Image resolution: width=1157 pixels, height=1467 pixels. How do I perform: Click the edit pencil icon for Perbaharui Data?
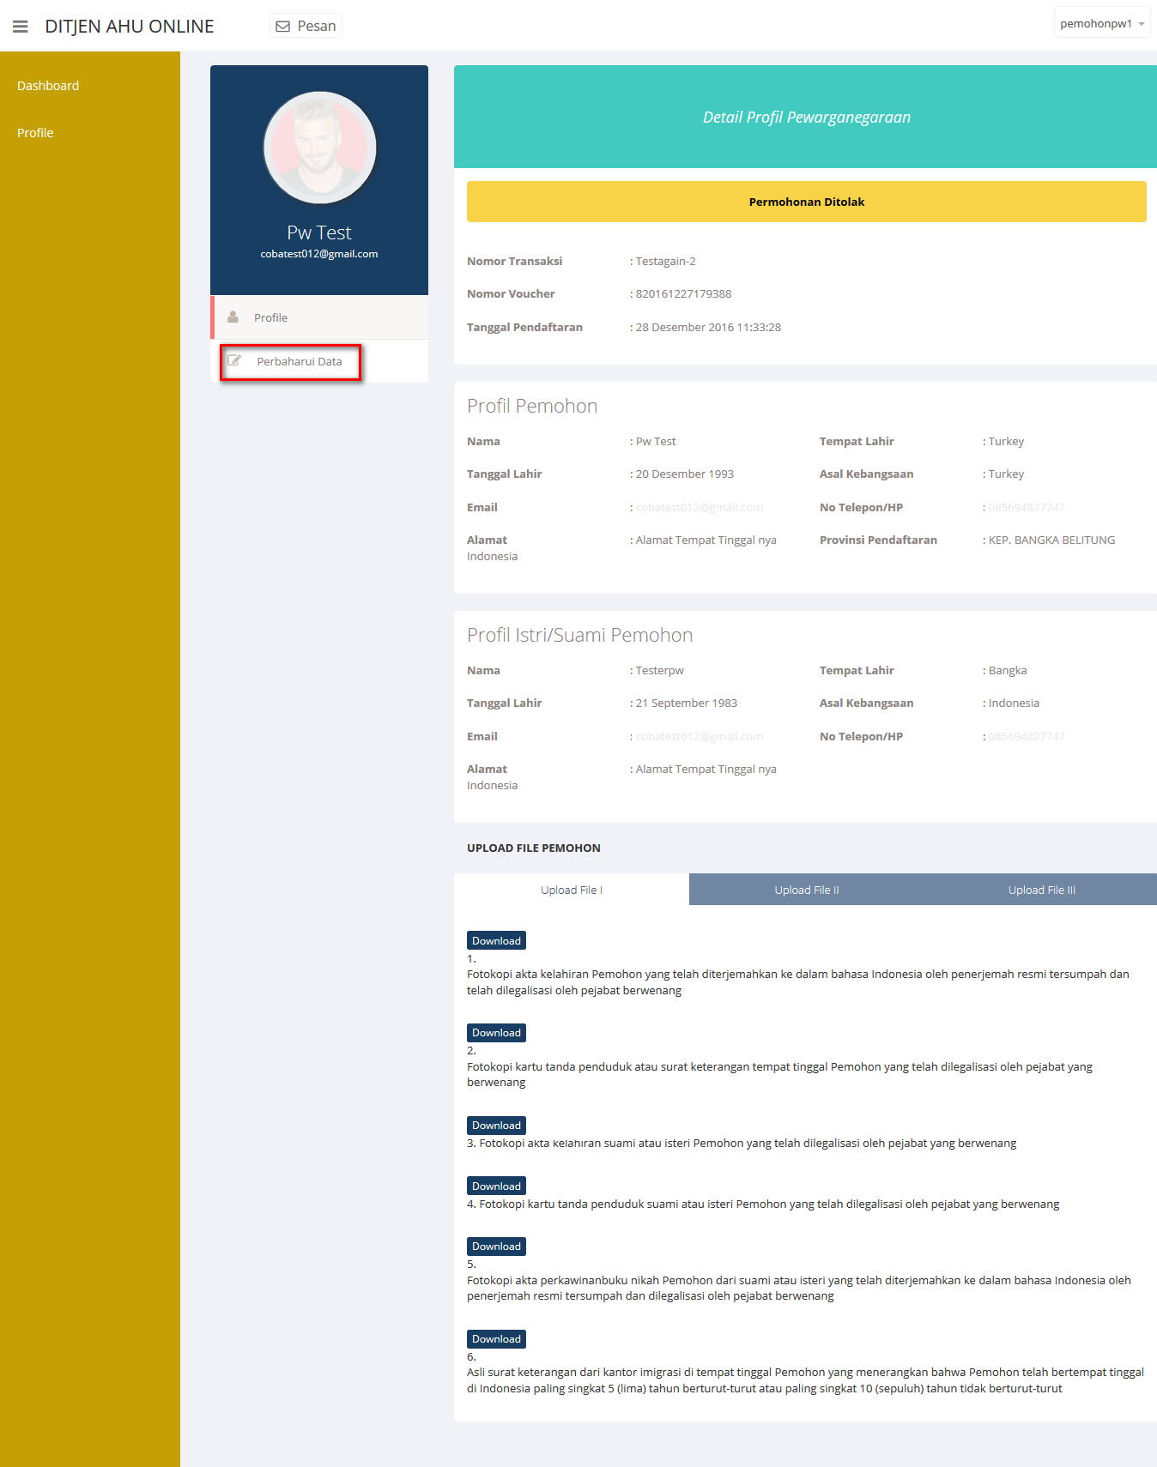pyautogui.click(x=234, y=361)
